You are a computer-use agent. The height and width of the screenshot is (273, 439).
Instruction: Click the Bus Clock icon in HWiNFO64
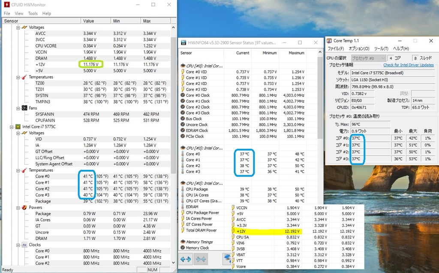183,119
